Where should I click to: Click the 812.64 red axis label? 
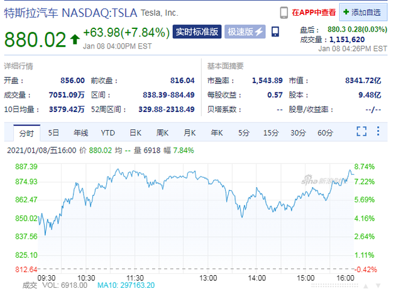(26, 270)
